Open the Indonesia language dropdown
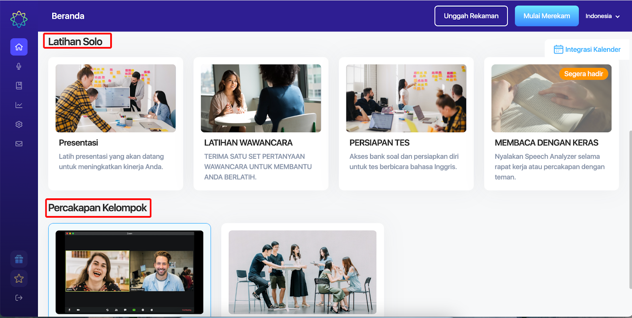Viewport: 632px width, 318px height. click(x=602, y=16)
